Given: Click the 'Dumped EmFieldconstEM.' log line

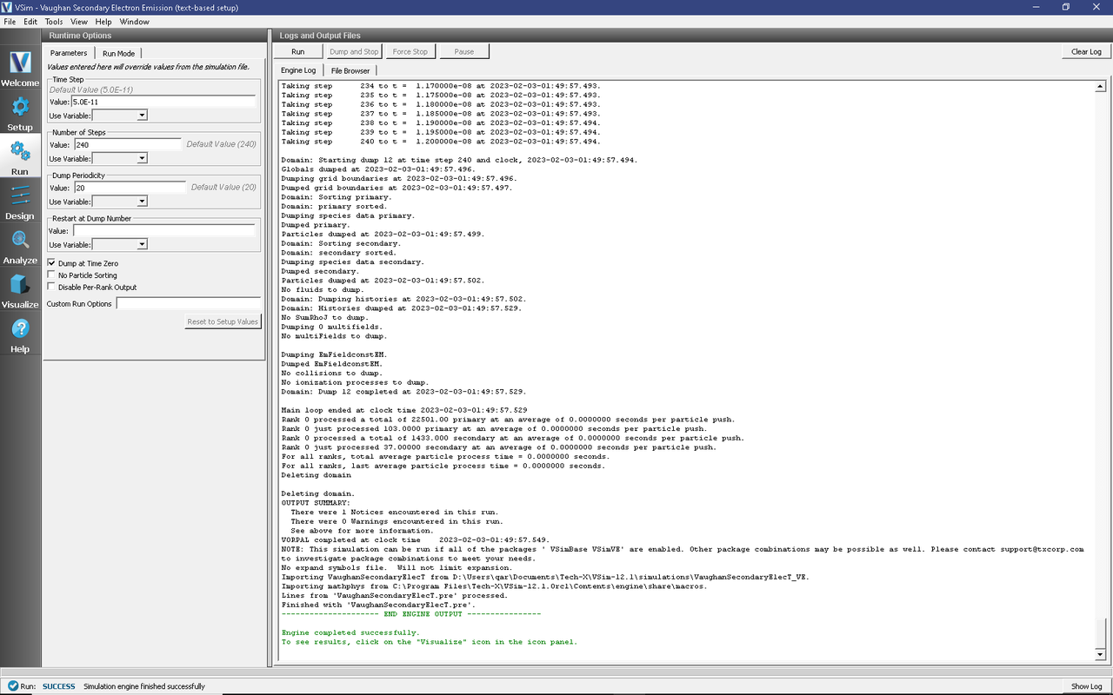Looking at the screenshot, I should point(332,364).
